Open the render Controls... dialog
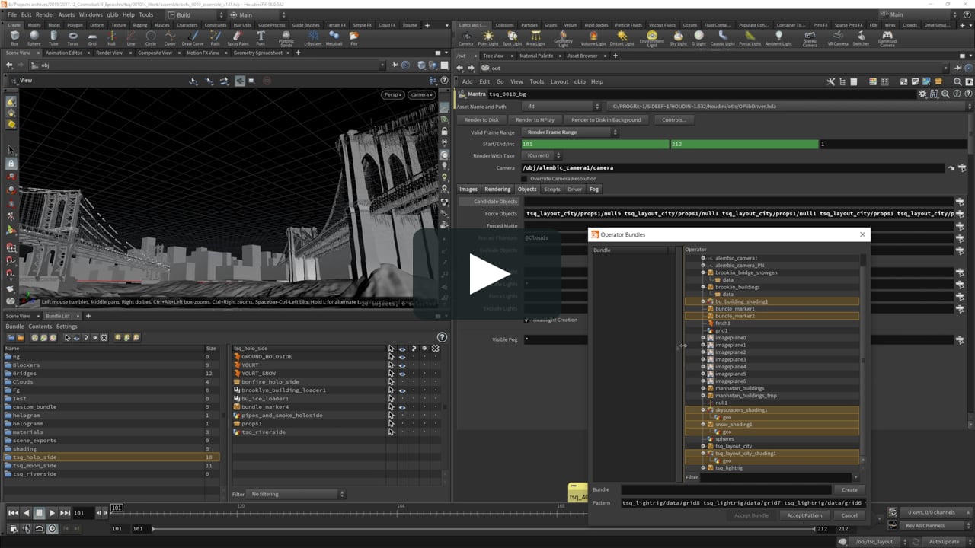 coord(673,119)
